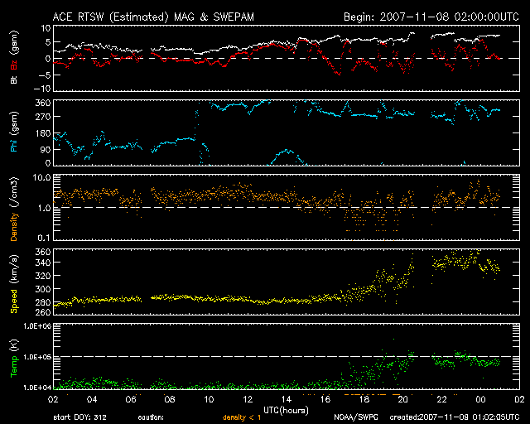Click the '0.1' tick on the Density axis
Viewport: 530px width, 424px height.
click(44, 238)
